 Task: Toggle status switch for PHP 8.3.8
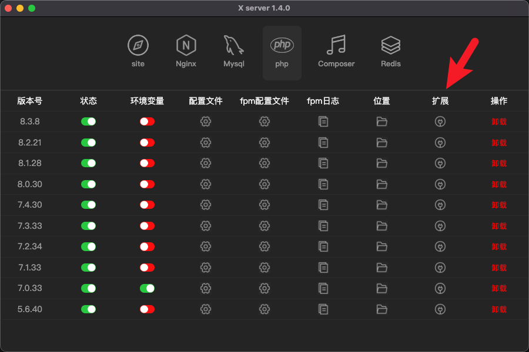(x=88, y=121)
